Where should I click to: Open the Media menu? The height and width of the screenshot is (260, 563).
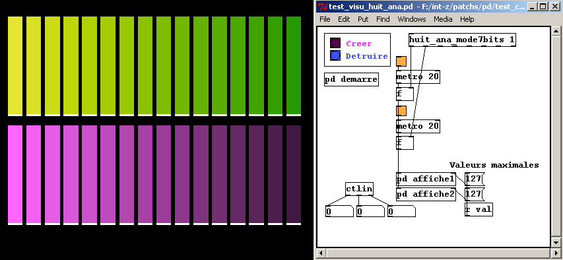pyautogui.click(x=443, y=19)
